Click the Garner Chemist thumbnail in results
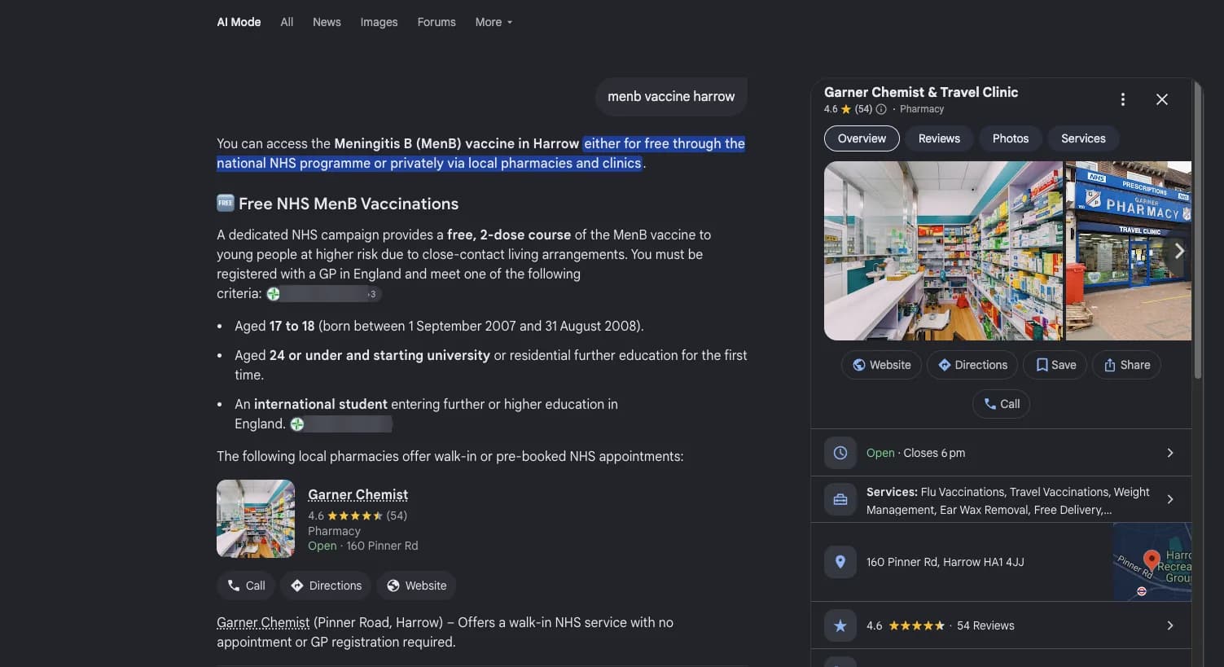The image size is (1224, 667). click(x=256, y=519)
